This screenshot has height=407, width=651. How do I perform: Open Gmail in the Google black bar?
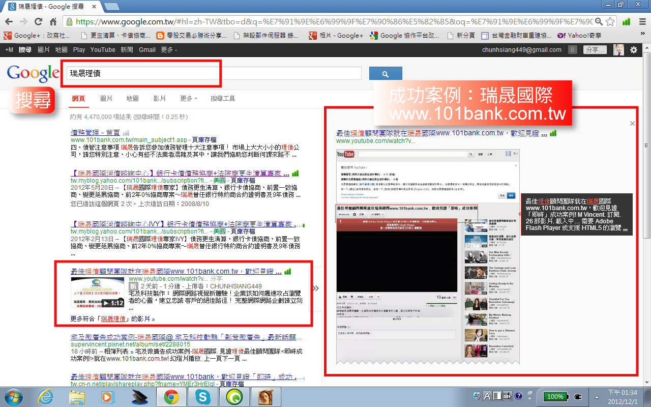[147, 50]
